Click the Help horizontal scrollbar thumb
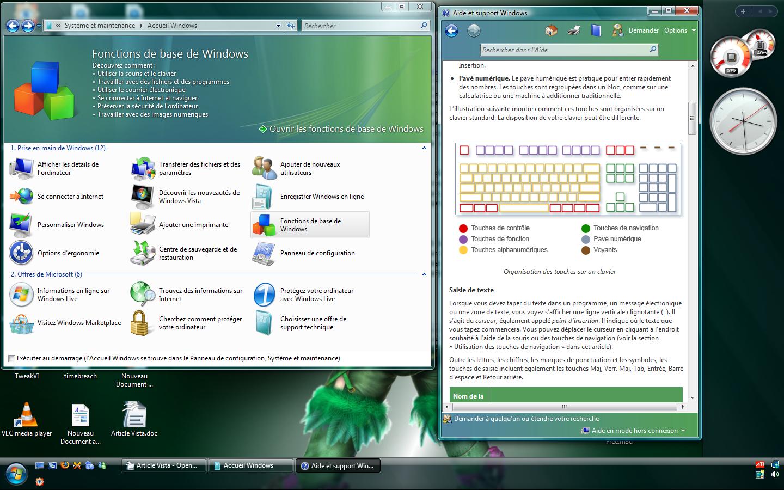784x490 pixels. (x=564, y=407)
